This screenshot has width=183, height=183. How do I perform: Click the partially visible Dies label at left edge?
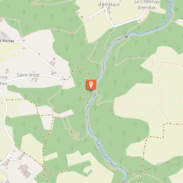tap(3, 83)
